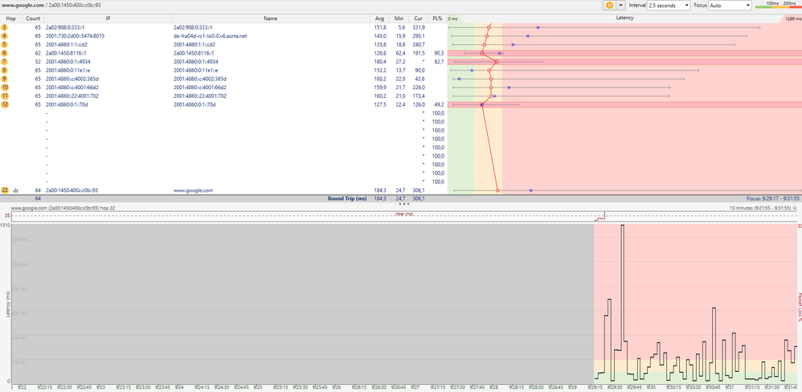The image size is (802, 392).
Task: Select the hop 8 circle icon
Action: (x=5, y=70)
